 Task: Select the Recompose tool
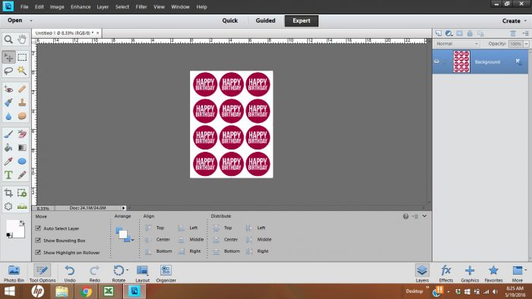(22, 193)
